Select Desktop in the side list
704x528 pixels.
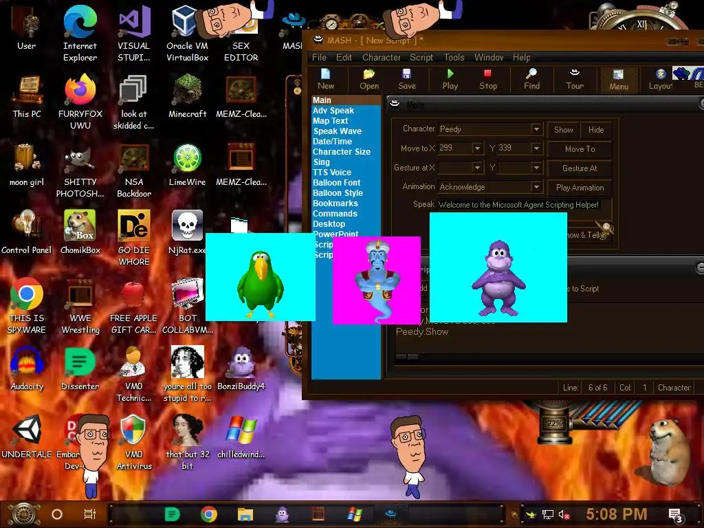(x=346, y=224)
